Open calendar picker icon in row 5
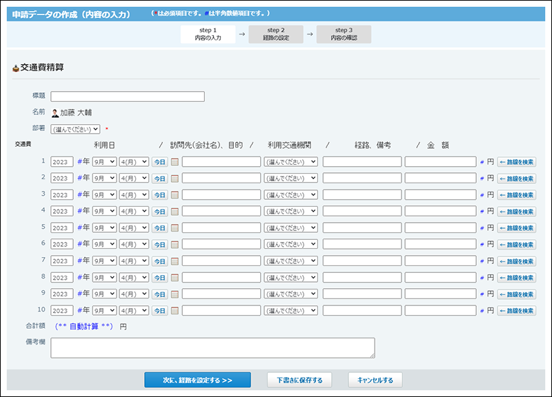This screenshot has width=552, height=397. [175, 228]
